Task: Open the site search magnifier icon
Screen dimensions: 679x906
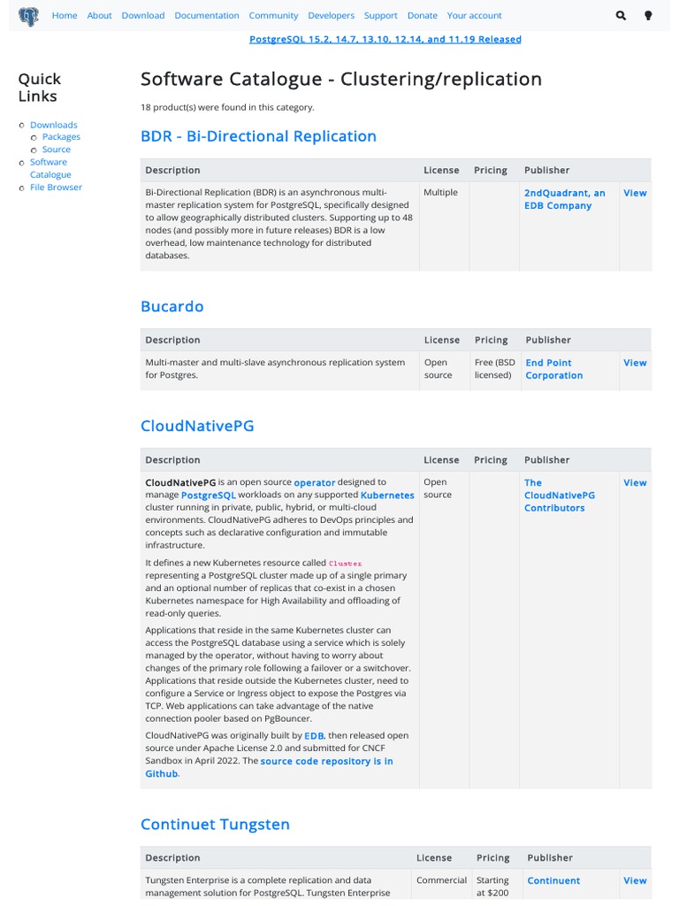Action: [x=621, y=16]
